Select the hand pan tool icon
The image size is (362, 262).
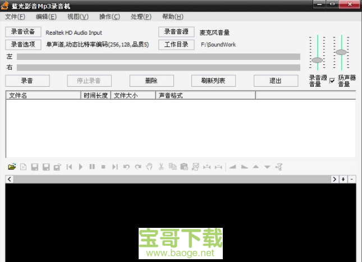[149, 167]
